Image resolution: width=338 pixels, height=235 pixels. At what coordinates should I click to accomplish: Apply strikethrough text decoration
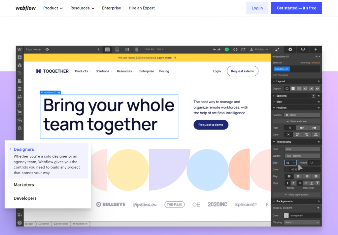point(306,183)
